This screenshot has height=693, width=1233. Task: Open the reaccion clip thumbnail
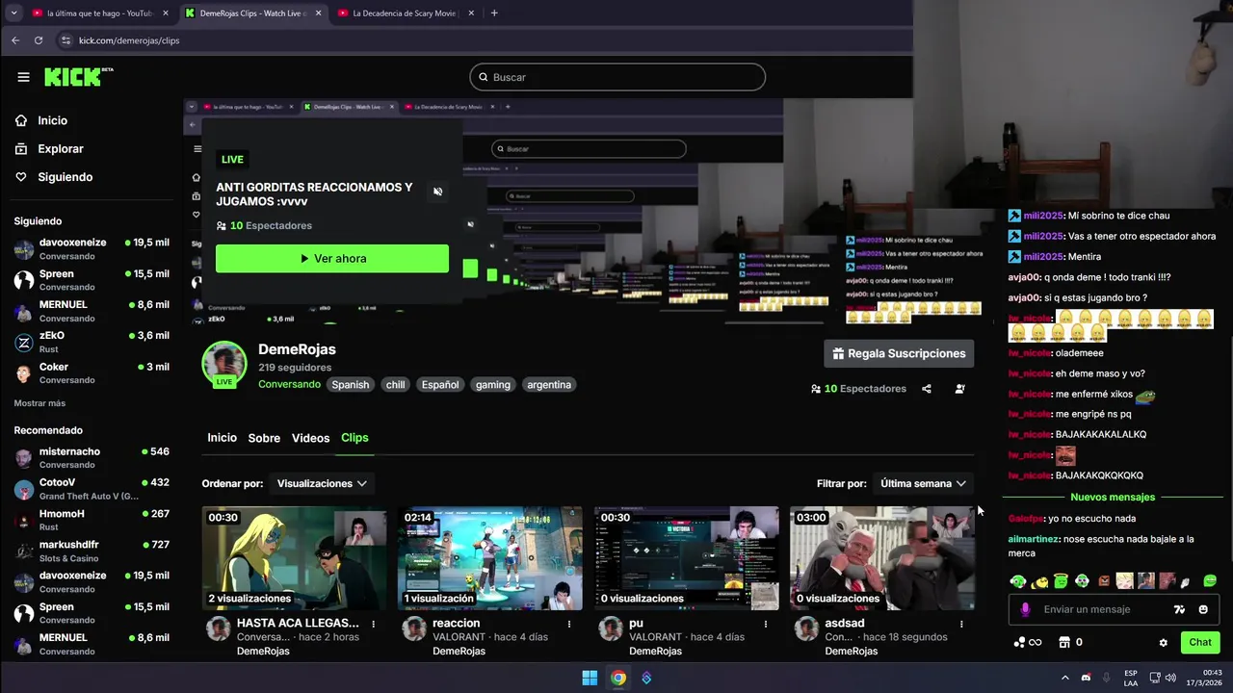tap(489, 558)
